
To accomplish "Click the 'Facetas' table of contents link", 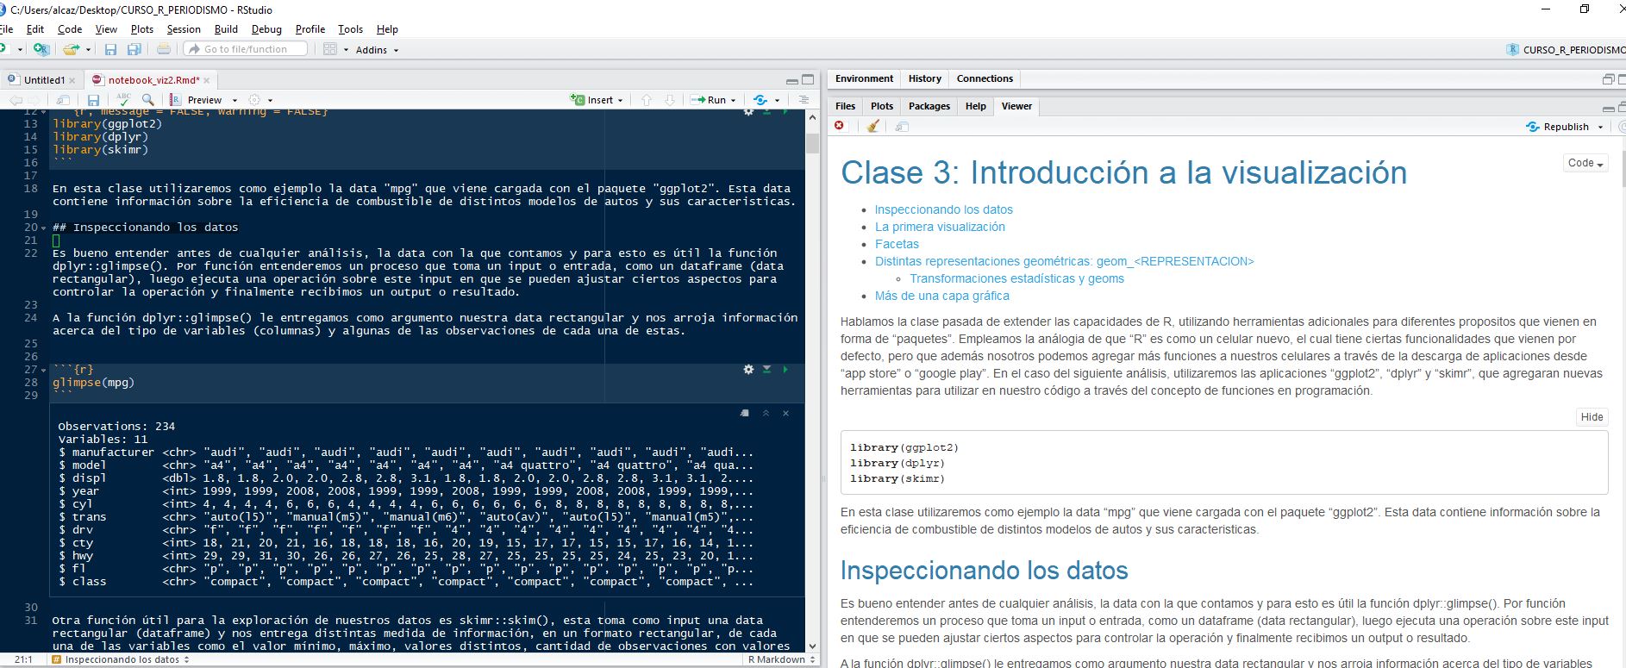I will pyautogui.click(x=897, y=244).
